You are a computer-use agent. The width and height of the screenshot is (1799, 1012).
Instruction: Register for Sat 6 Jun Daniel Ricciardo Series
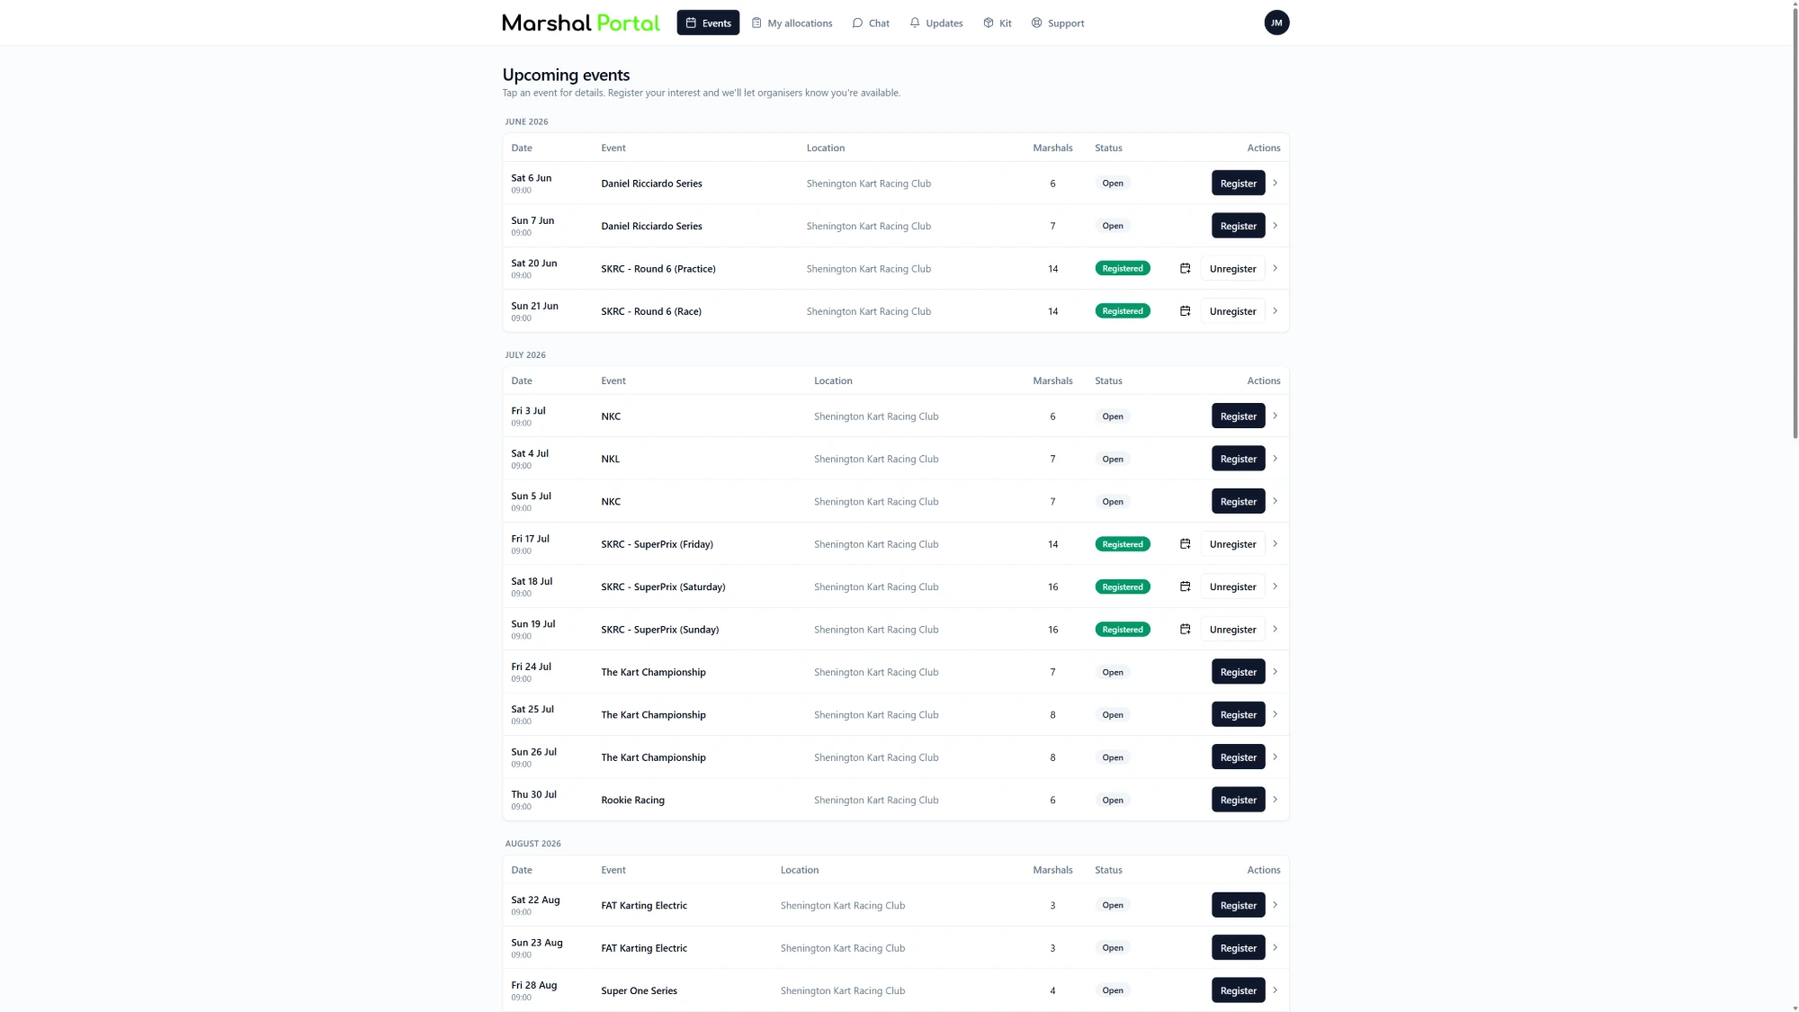[x=1238, y=184]
